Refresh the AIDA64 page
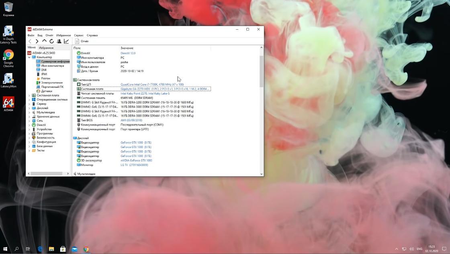 coord(52,41)
